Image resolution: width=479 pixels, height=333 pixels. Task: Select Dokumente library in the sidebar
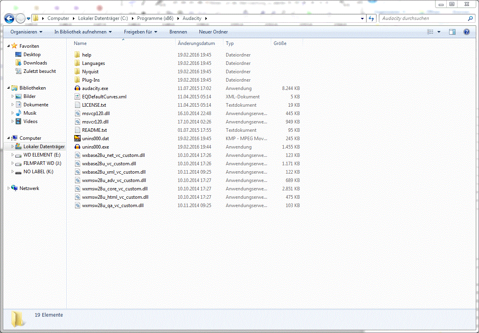(36, 105)
